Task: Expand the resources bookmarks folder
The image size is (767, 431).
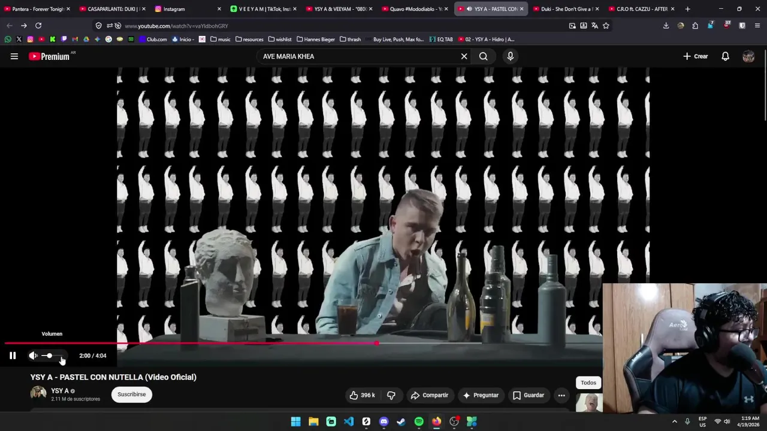Action: 249,40
